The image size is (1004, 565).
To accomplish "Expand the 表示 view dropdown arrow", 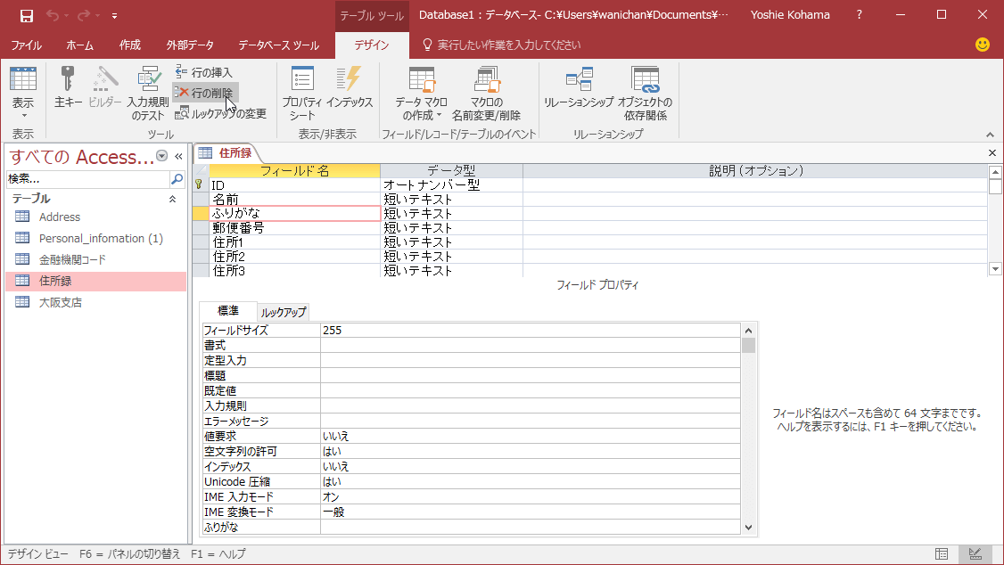I will [x=24, y=116].
